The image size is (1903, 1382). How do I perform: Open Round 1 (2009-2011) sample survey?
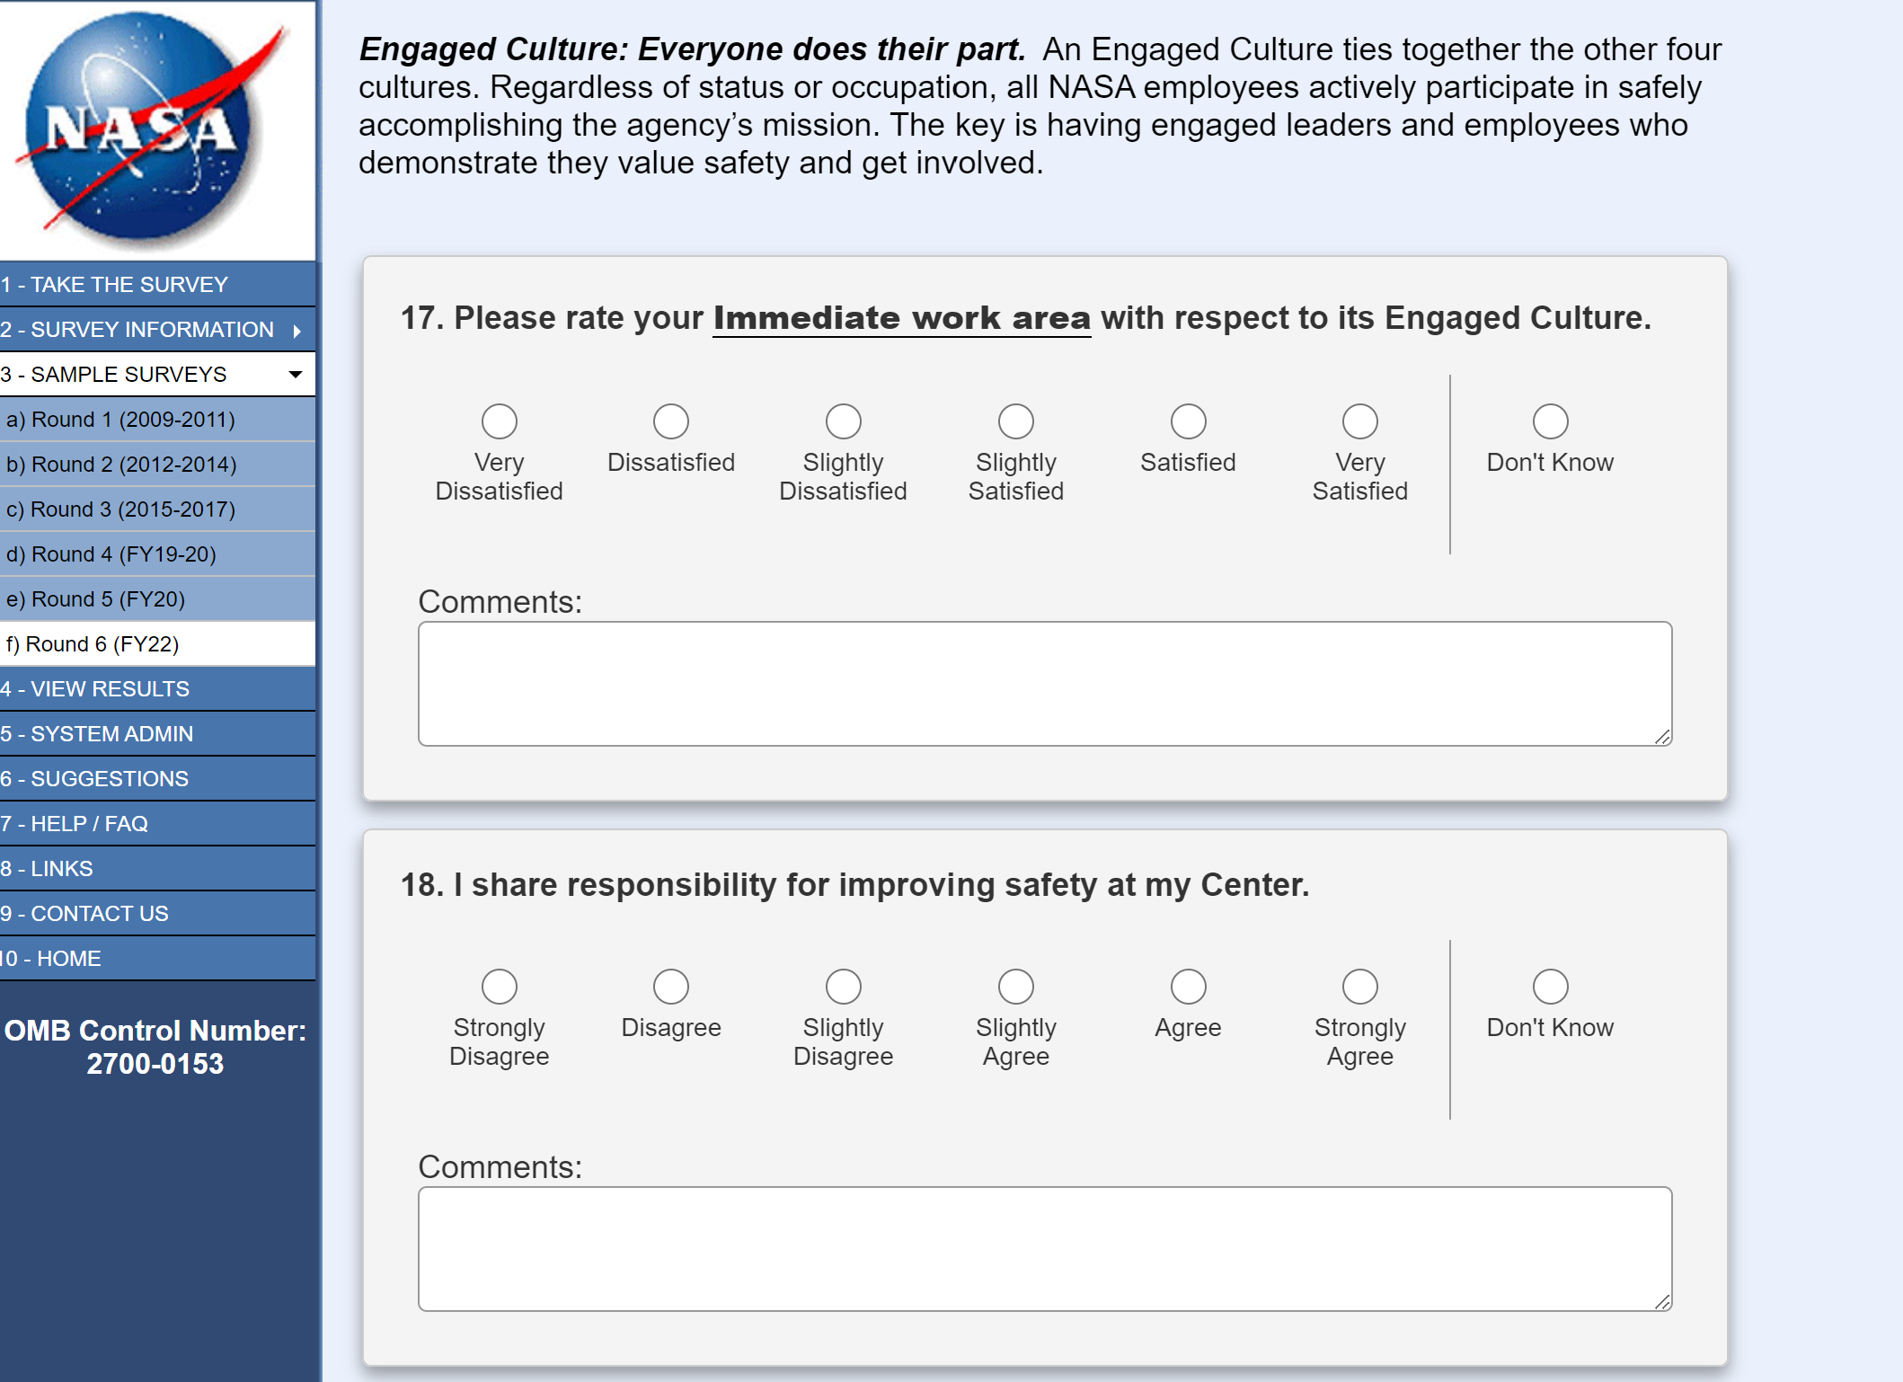[120, 420]
